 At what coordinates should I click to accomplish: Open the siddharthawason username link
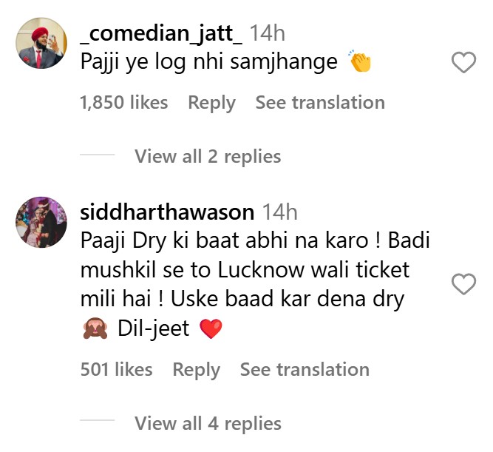coord(167,212)
